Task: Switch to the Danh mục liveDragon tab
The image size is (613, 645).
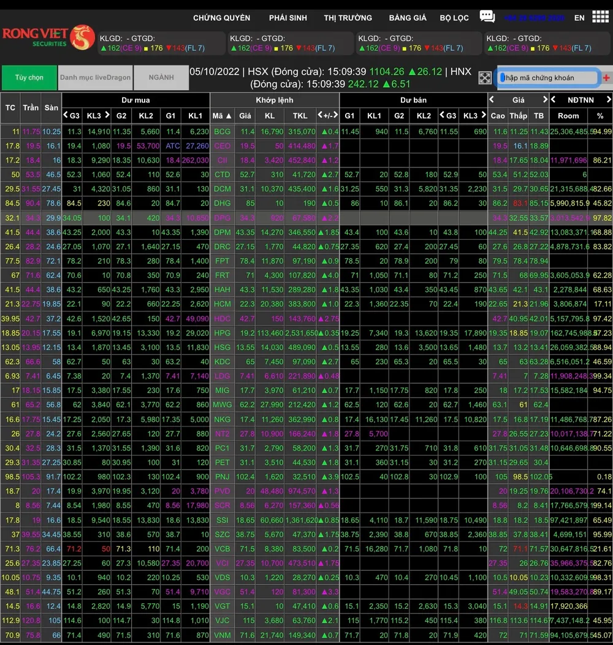Action: 95,78
